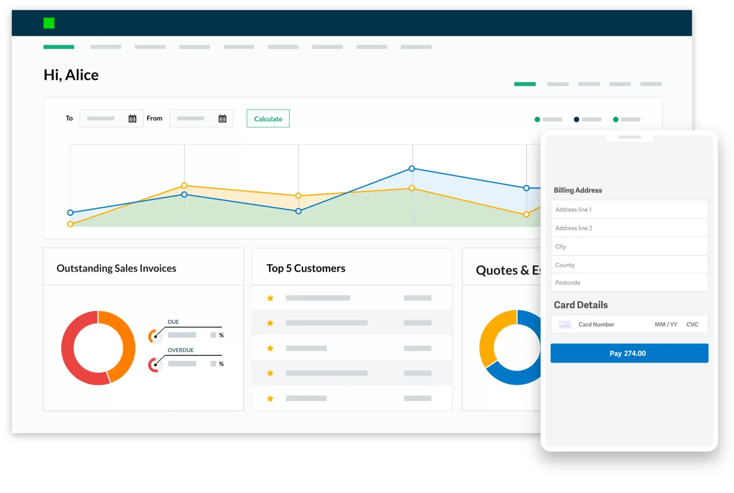The width and height of the screenshot is (734, 493).
Task: Switch to the green-highlighted secondary tab
Action: click(x=525, y=84)
